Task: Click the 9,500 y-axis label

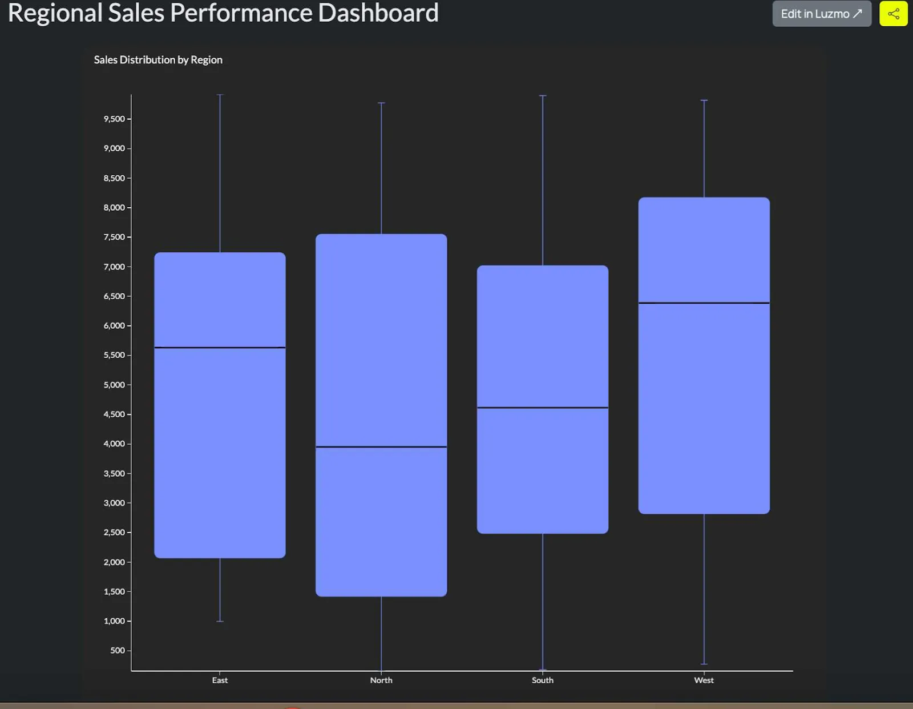Action: [x=114, y=119]
